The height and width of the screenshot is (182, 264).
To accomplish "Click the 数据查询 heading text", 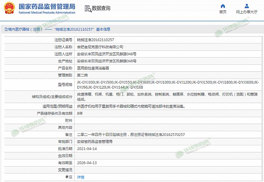I will point(101,8).
